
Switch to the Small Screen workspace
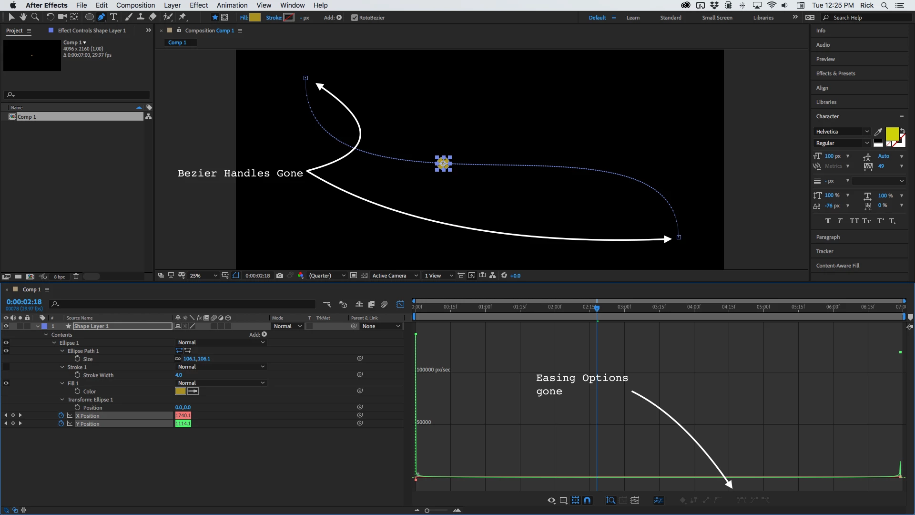tap(717, 18)
